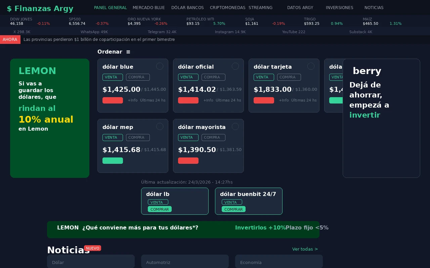This screenshot has width=430, height=268.
Task: Click the red indicator on dólar blue card
Action: 113,100
